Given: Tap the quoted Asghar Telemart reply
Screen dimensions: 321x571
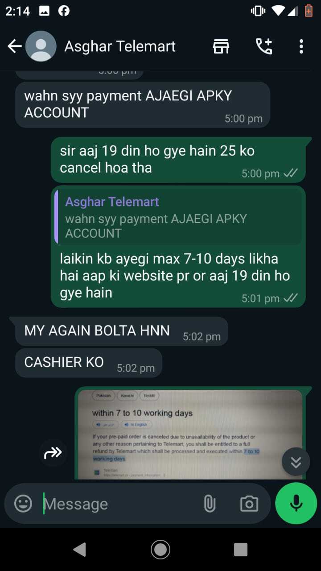Looking at the screenshot, I should pyautogui.click(x=178, y=217).
